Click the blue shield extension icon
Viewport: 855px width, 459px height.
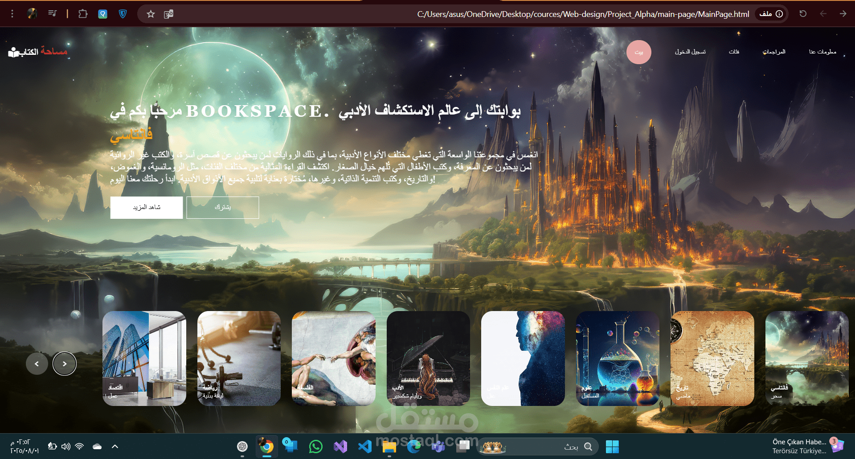coord(123,14)
